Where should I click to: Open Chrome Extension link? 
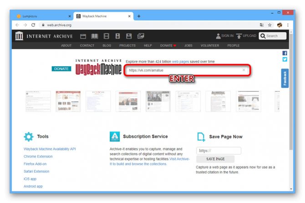click(x=38, y=156)
